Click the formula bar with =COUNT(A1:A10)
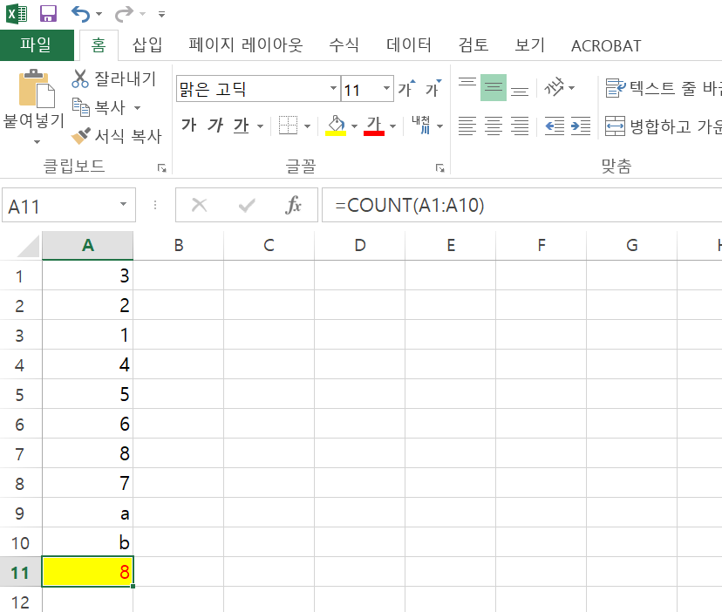 [x=521, y=206]
